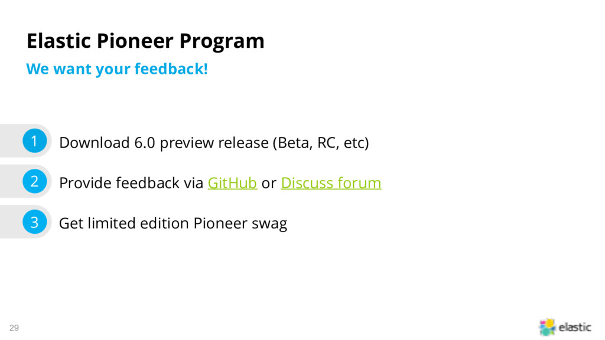This screenshot has height=340, width=605.
Task: Select the Elastic Pioneer Program title
Action: (145, 41)
